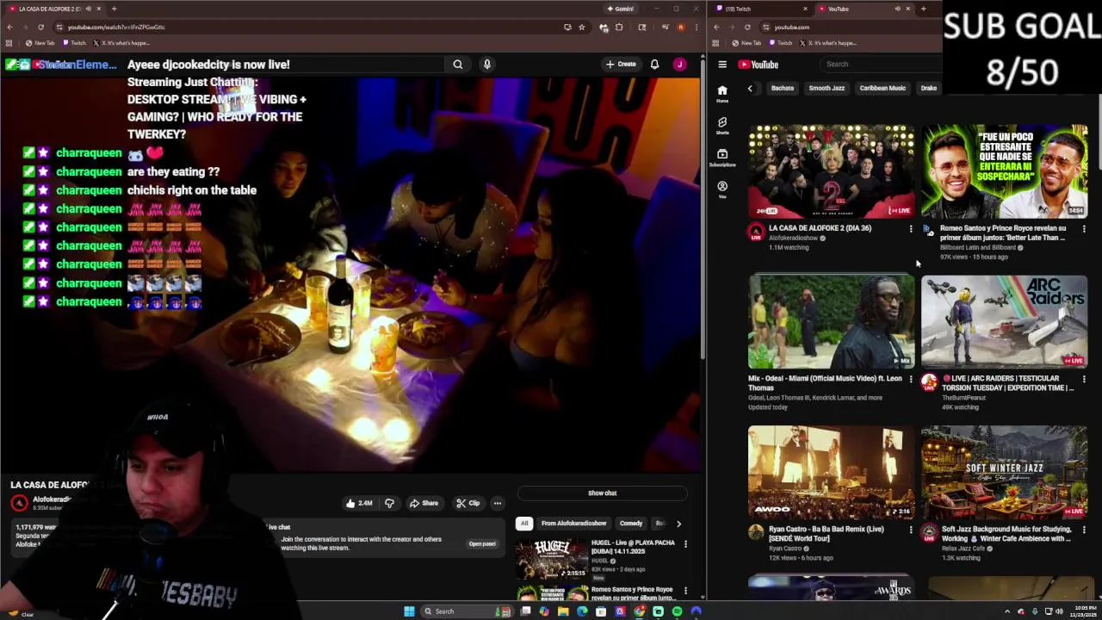Screen dimensions: 1102x620
Task: Click the Show chat button
Action: click(602, 493)
